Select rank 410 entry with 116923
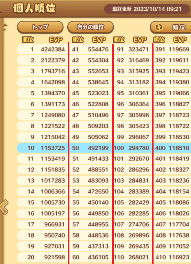 coord(172,257)
